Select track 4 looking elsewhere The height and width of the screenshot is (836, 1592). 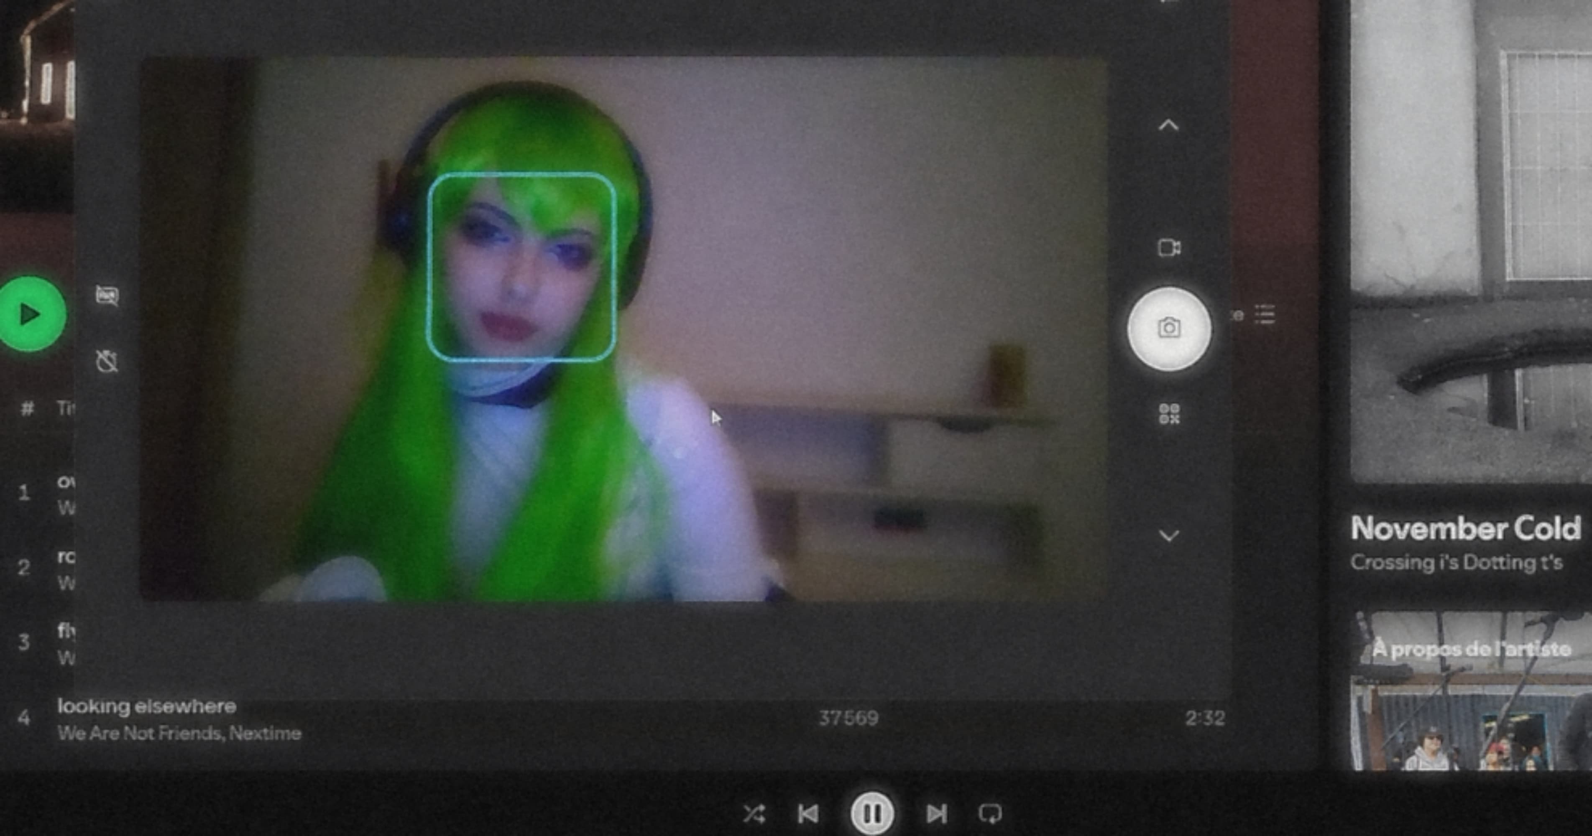pos(146,706)
